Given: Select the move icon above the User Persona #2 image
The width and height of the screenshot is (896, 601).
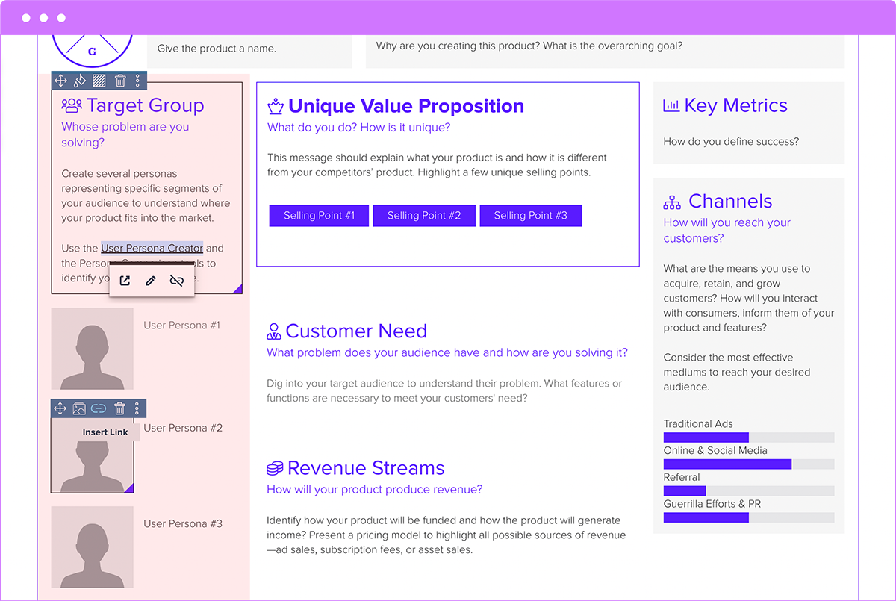Looking at the screenshot, I should [x=60, y=408].
